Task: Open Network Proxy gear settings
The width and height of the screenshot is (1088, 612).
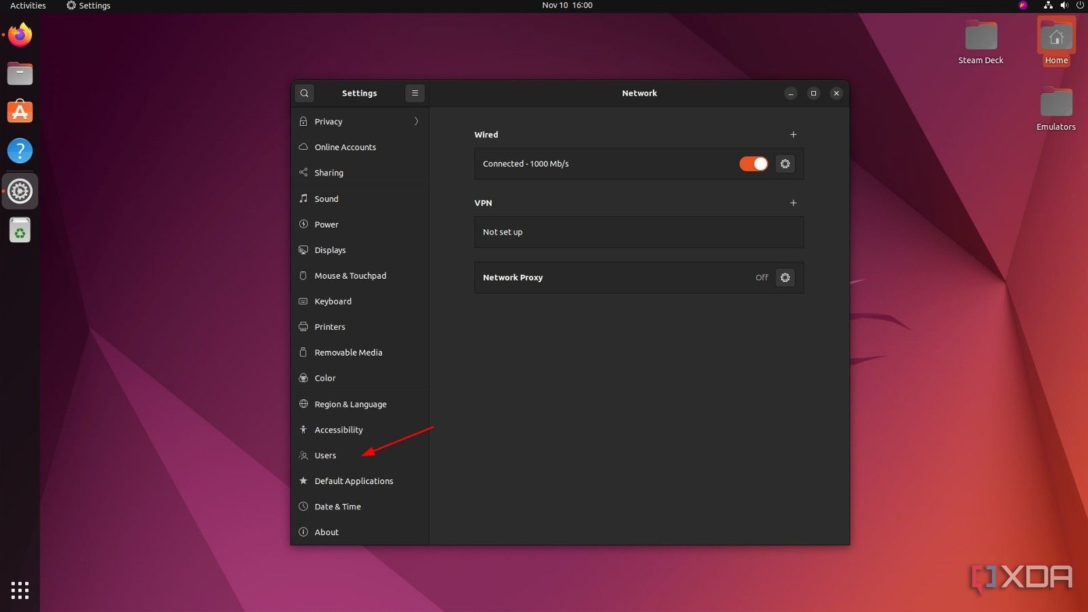Action: click(785, 277)
